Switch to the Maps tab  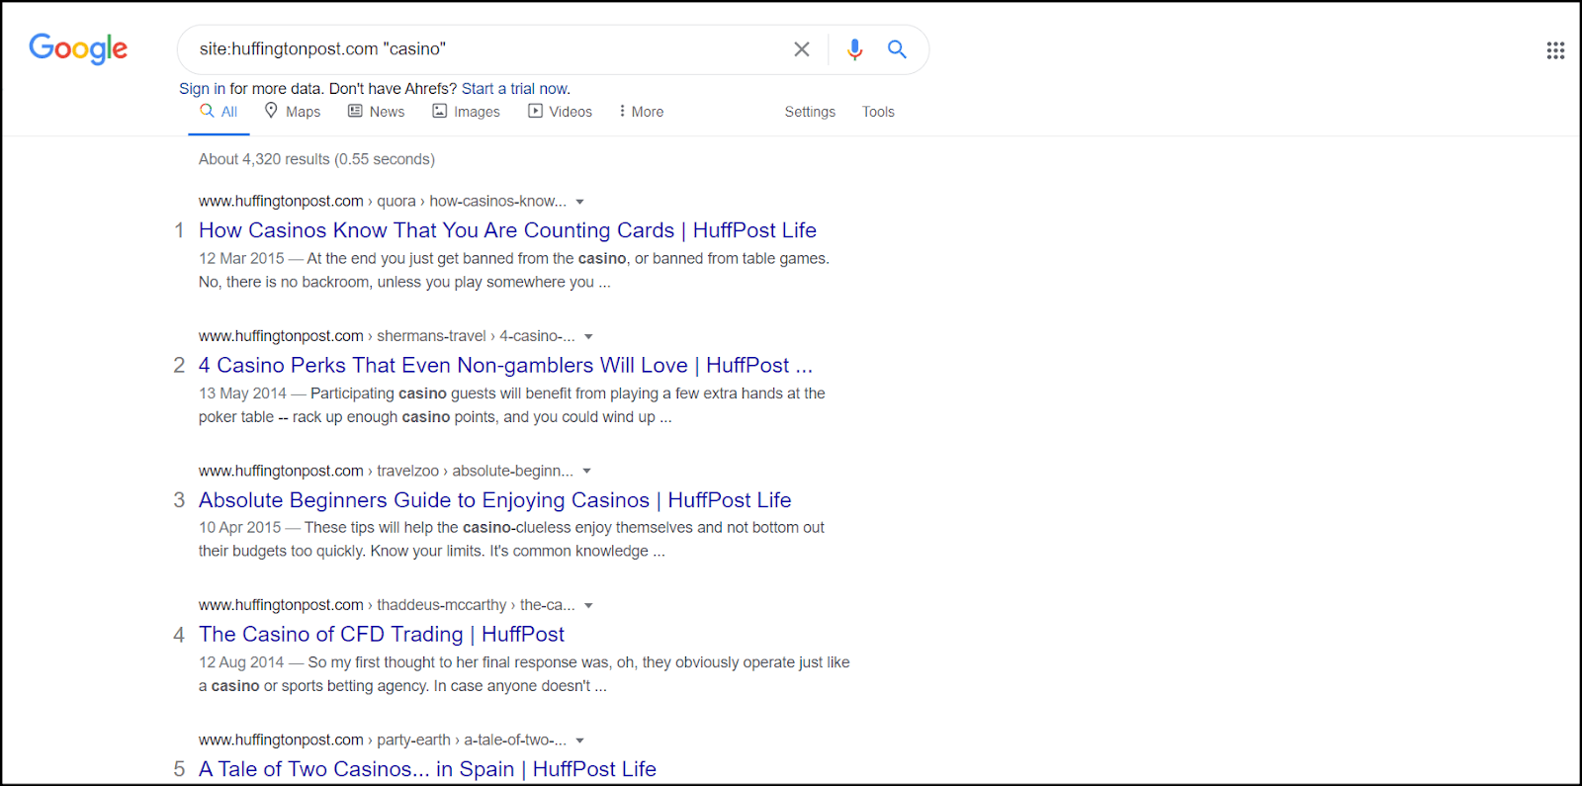(x=293, y=112)
